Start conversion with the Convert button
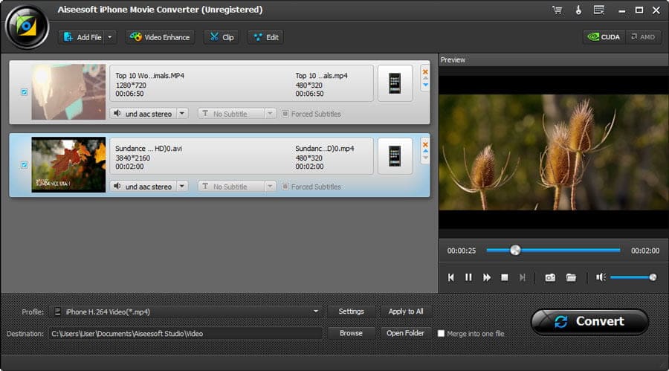Viewport: 669px width, 371px height. click(x=589, y=321)
